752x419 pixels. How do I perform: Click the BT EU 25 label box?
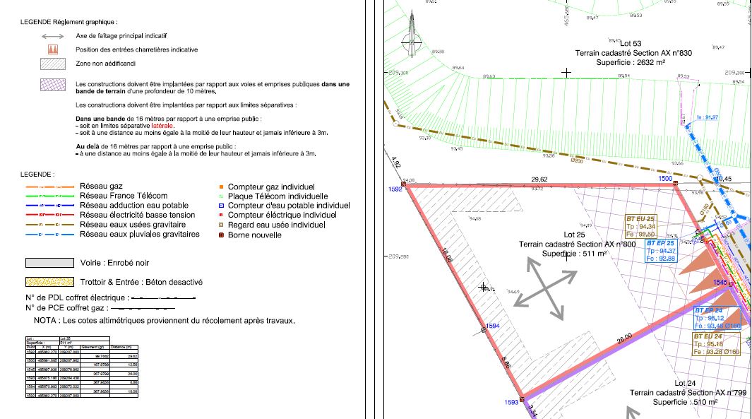point(640,227)
